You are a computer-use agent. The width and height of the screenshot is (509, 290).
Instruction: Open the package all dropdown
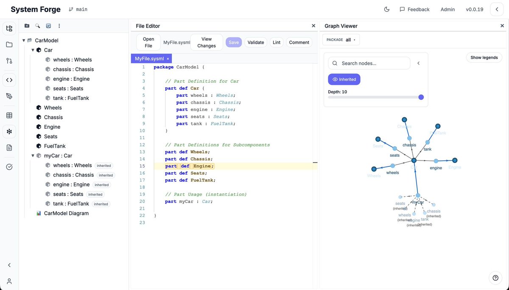(x=341, y=39)
